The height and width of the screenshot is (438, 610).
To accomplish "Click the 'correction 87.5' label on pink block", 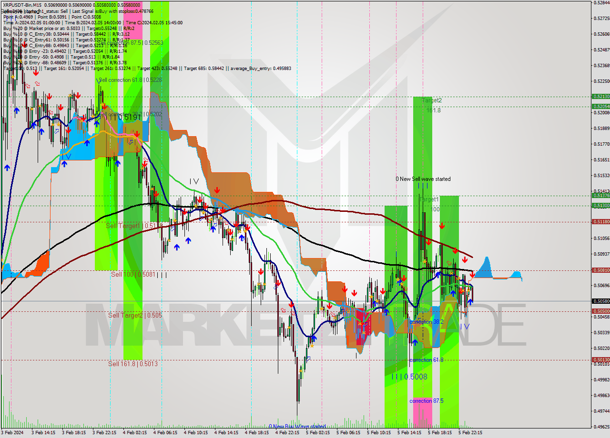I will [x=427, y=401].
